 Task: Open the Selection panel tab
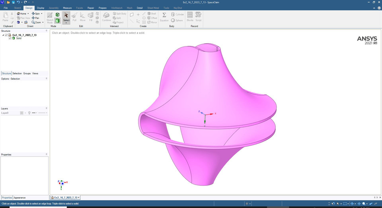[17, 73]
